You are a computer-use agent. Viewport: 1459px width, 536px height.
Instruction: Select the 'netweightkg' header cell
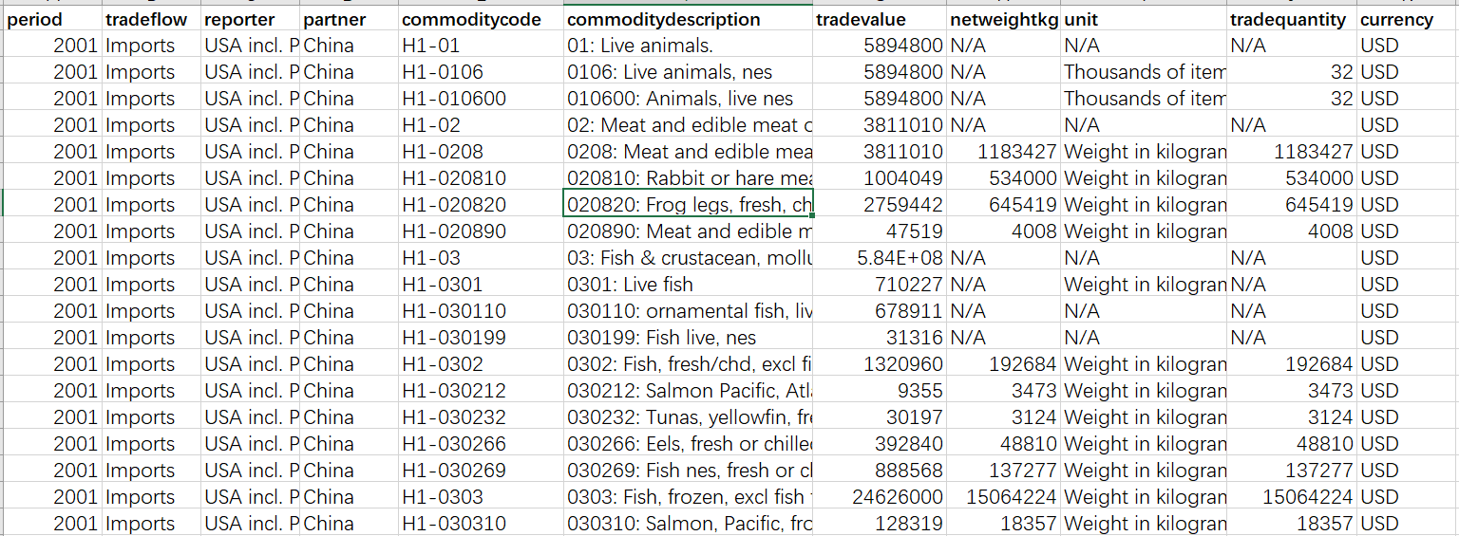pyautogui.click(x=1003, y=20)
